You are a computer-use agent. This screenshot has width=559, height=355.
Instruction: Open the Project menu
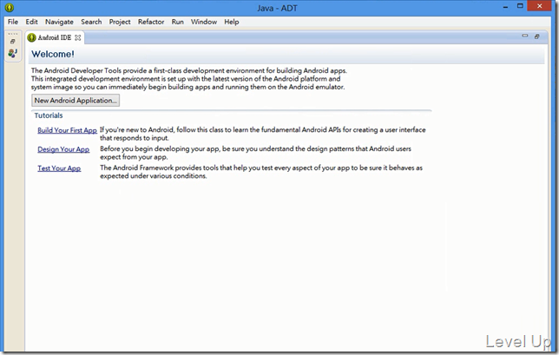(120, 22)
